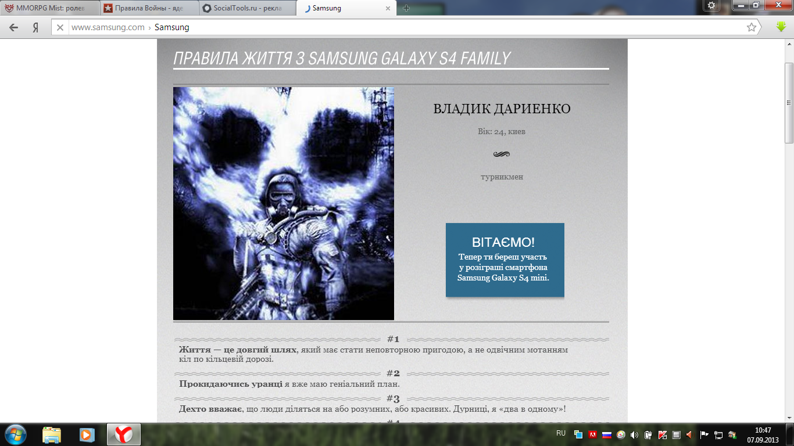Click the ВІТАЄМО! congratulations banner
Screen dimensions: 794x446
505,260
